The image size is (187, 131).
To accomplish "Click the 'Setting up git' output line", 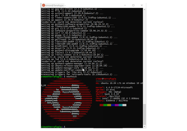I will [x=66, y=29].
